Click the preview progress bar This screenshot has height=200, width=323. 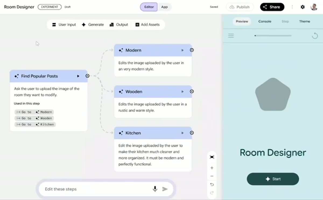(273, 35)
